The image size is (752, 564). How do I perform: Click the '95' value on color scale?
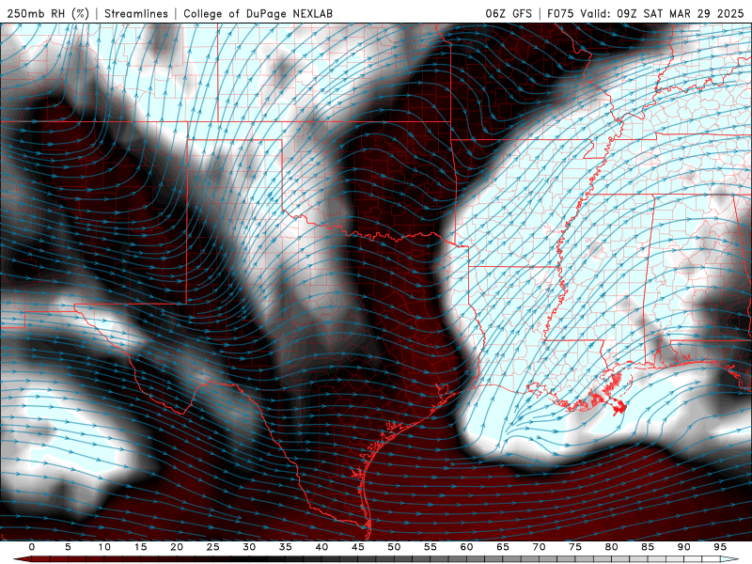coord(720,547)
